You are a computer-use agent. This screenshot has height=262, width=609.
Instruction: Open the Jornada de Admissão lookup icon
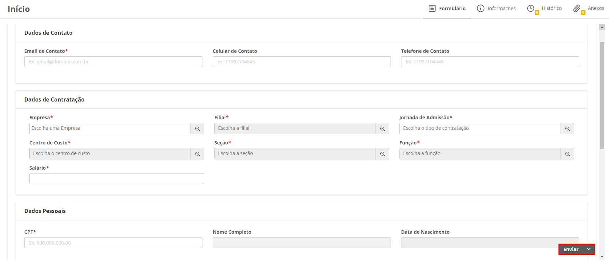coord(567,129)
